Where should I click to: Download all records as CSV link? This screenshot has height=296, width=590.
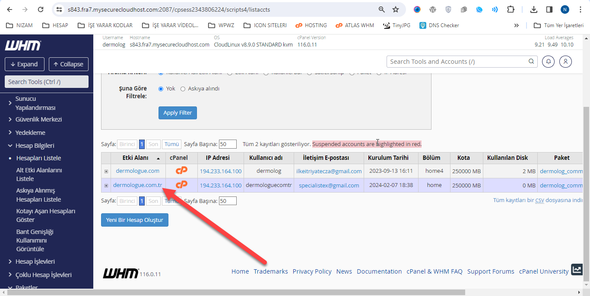click(x=538, y=200)
